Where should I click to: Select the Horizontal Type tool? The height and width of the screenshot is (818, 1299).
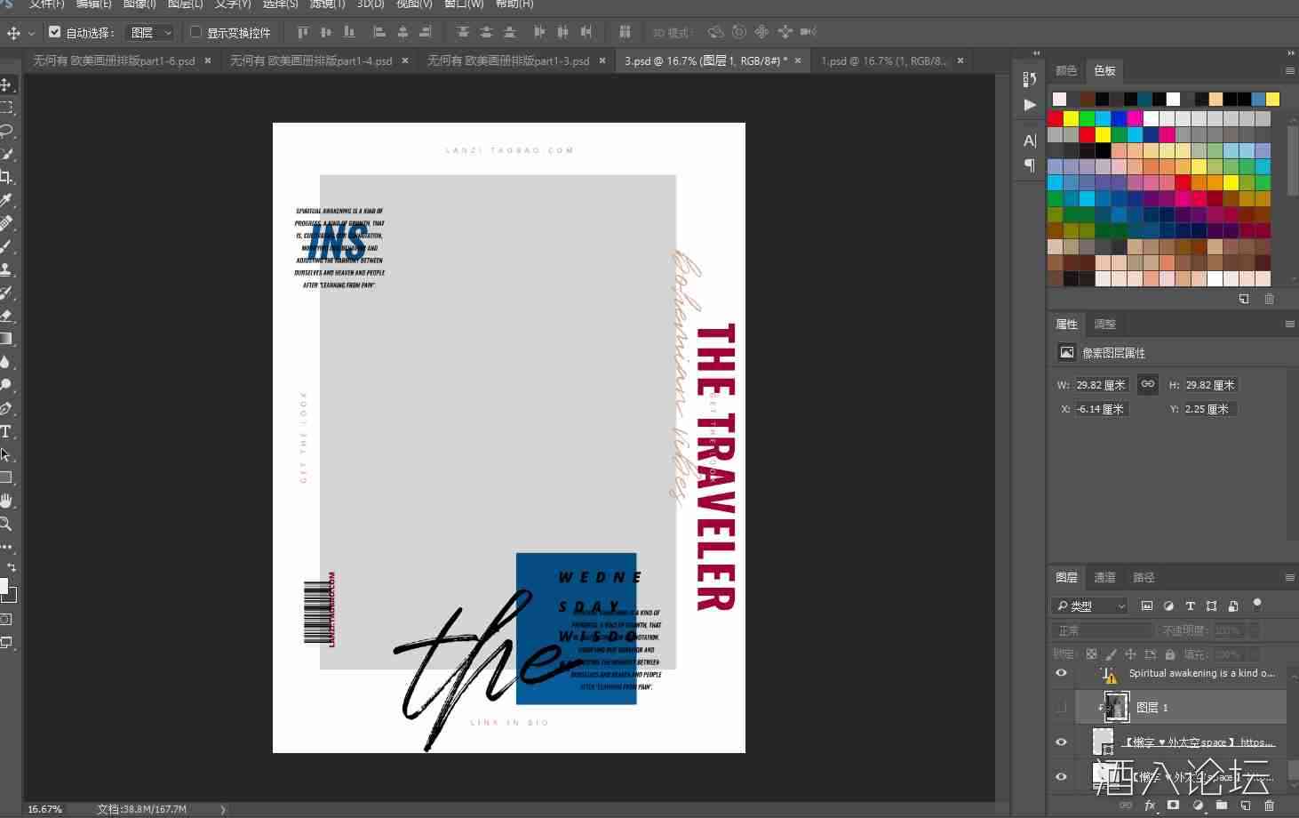click(x=6, y=432)
